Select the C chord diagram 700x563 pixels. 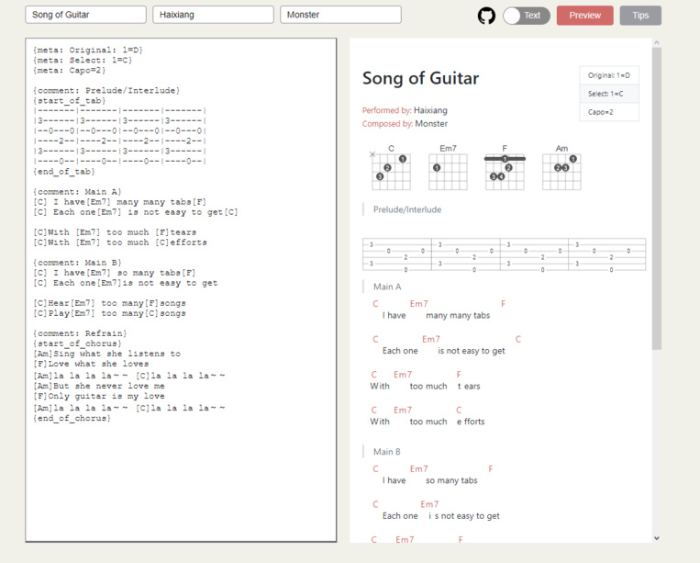coord(391,170)
